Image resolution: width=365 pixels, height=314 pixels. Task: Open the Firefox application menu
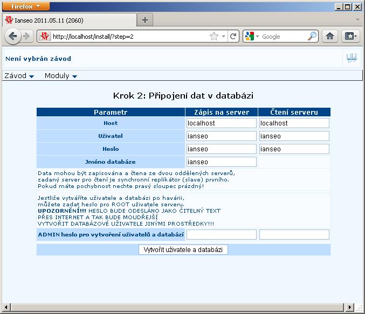coord(26,6)
